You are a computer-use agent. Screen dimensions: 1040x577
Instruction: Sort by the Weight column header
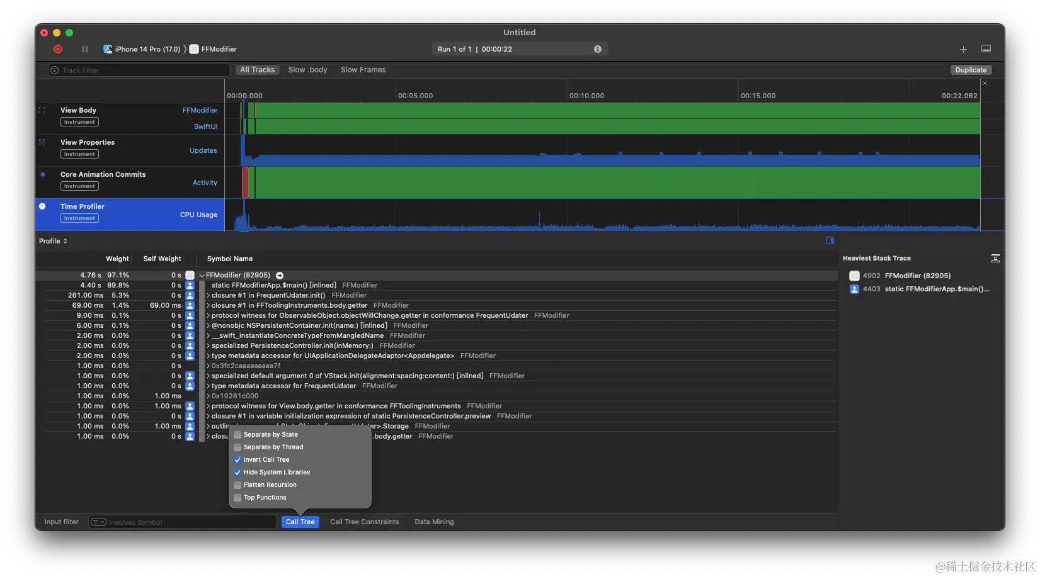coord(117,259)
